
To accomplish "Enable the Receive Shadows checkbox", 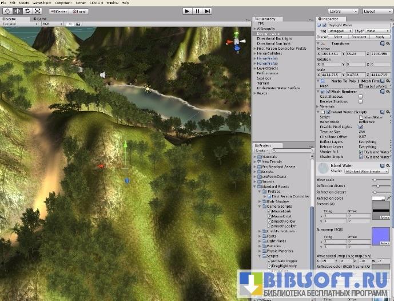I will tap(360, 101).
